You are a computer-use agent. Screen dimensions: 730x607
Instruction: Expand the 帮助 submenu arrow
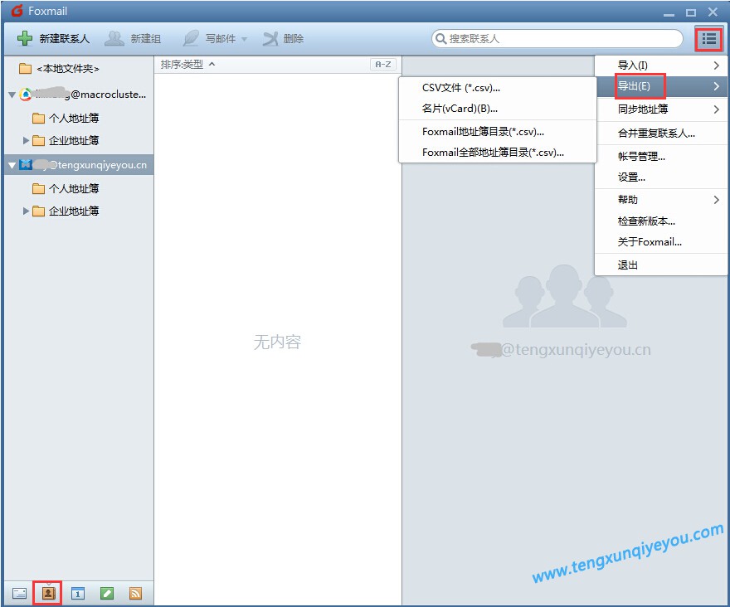coord(717,200)
